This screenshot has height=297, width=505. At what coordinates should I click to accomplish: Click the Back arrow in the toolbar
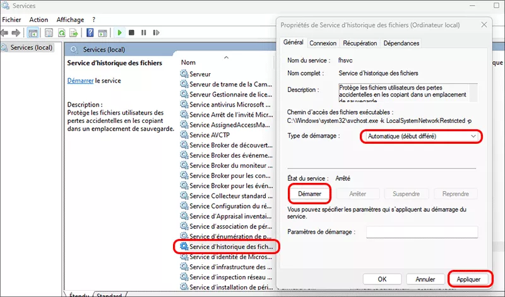pos(5,33)
